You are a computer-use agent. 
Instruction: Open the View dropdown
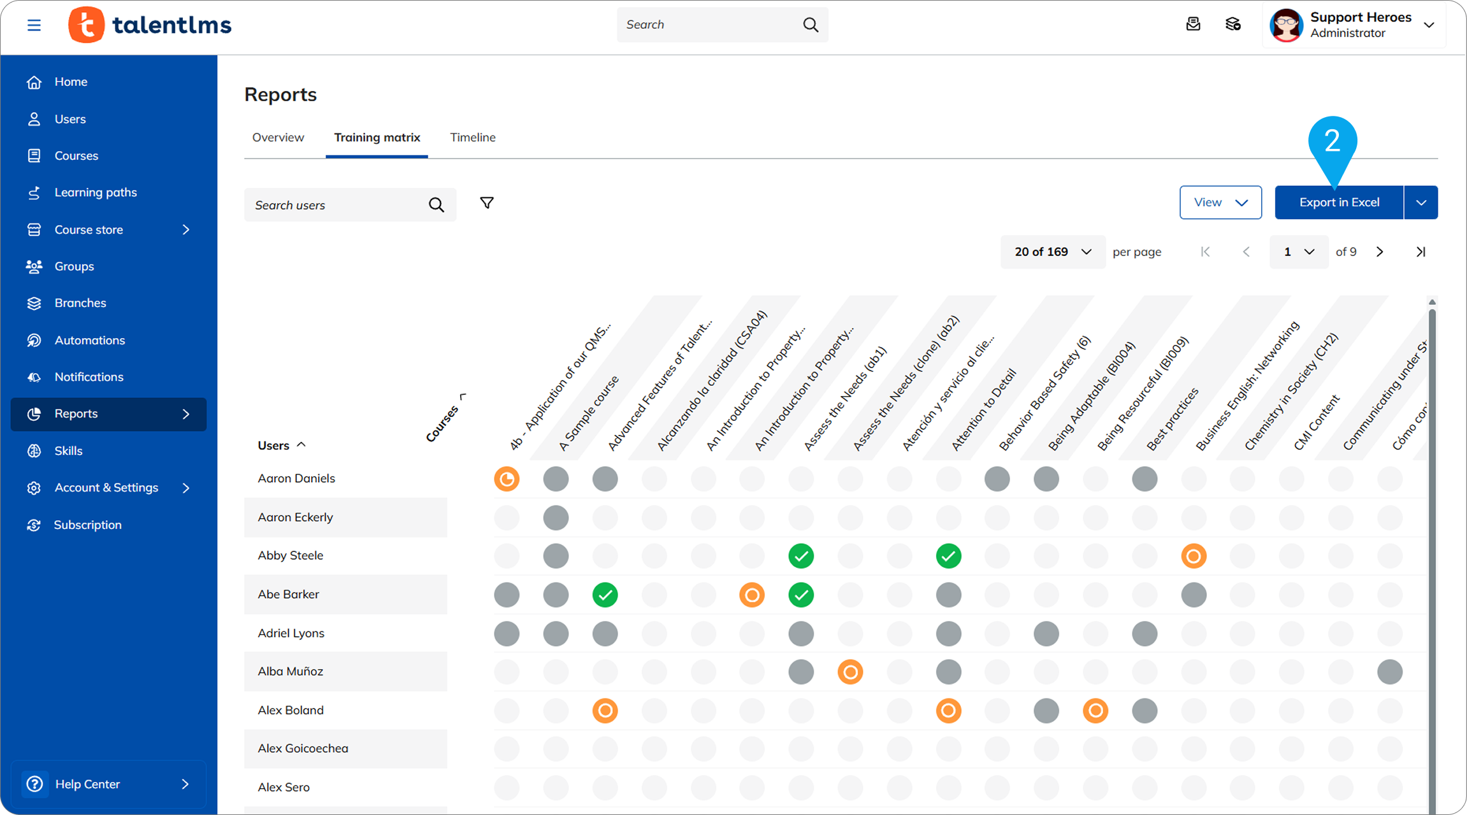(x=1220, y=202)
